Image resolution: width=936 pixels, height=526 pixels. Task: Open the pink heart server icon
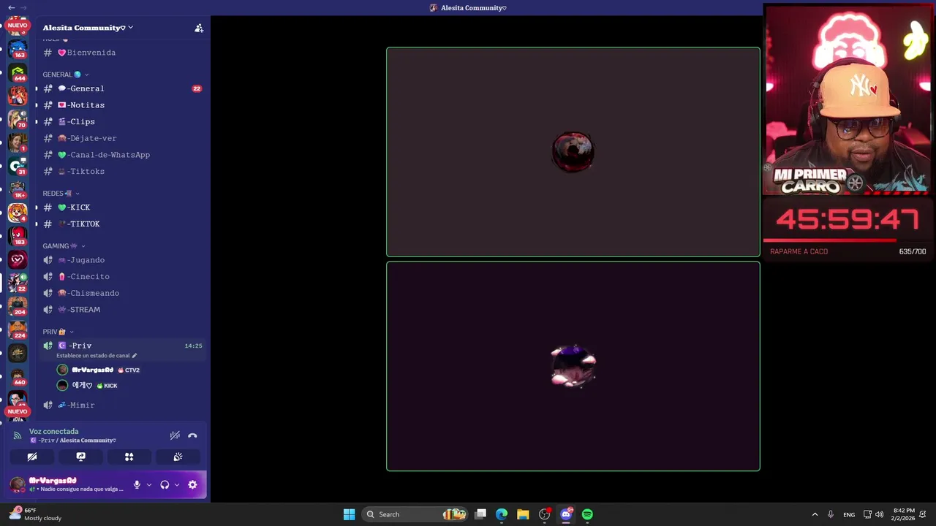click(x=18, y=259)
